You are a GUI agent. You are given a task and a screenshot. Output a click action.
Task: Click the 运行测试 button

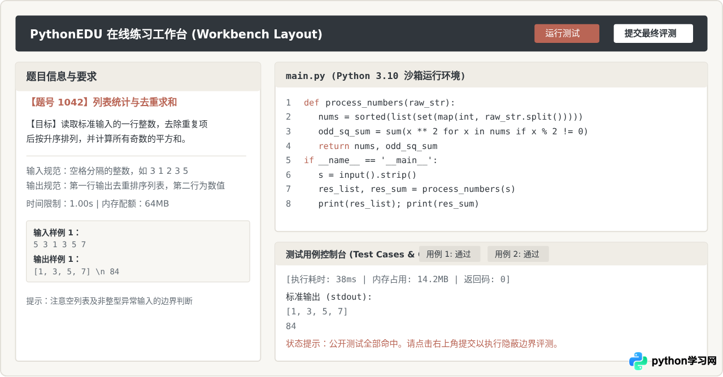[x=567, y=33]
